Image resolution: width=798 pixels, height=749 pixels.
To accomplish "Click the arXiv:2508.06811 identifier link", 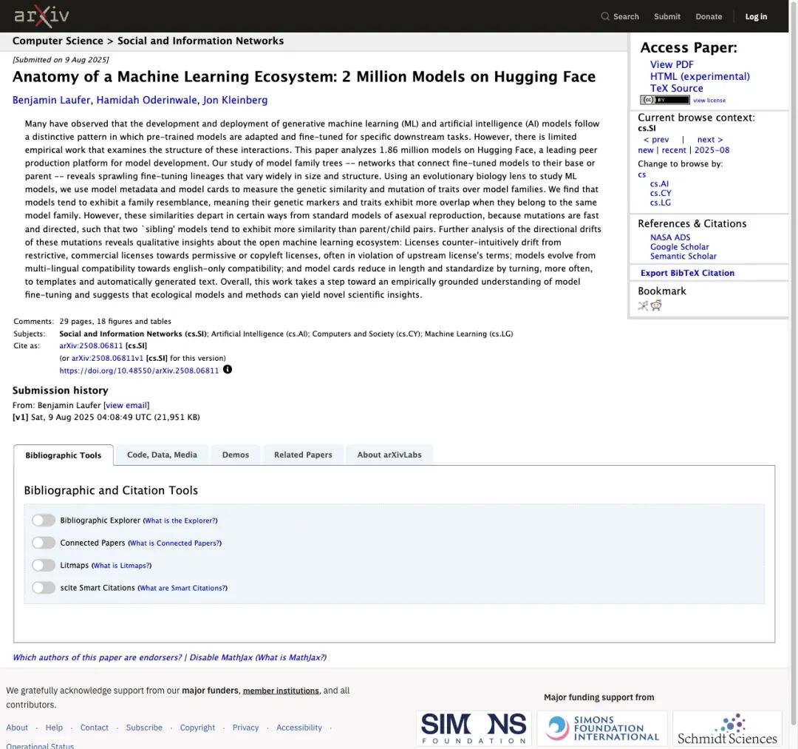I will (x=91, y=346).
